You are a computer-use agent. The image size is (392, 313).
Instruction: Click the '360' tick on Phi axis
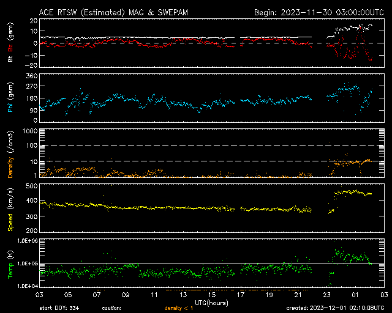[32, 76]
